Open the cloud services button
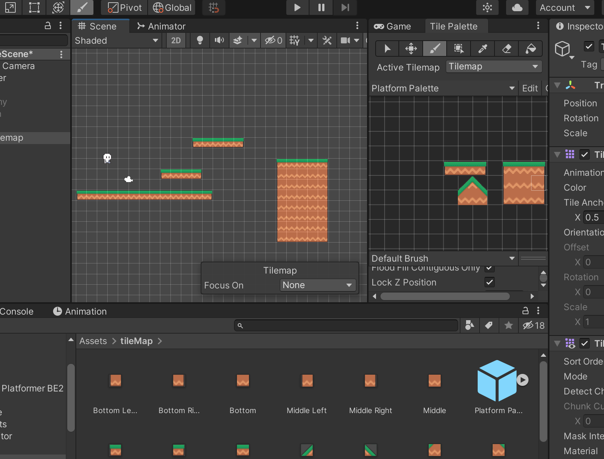Viewport: 604px width, 459px height. tap(517, 8)
